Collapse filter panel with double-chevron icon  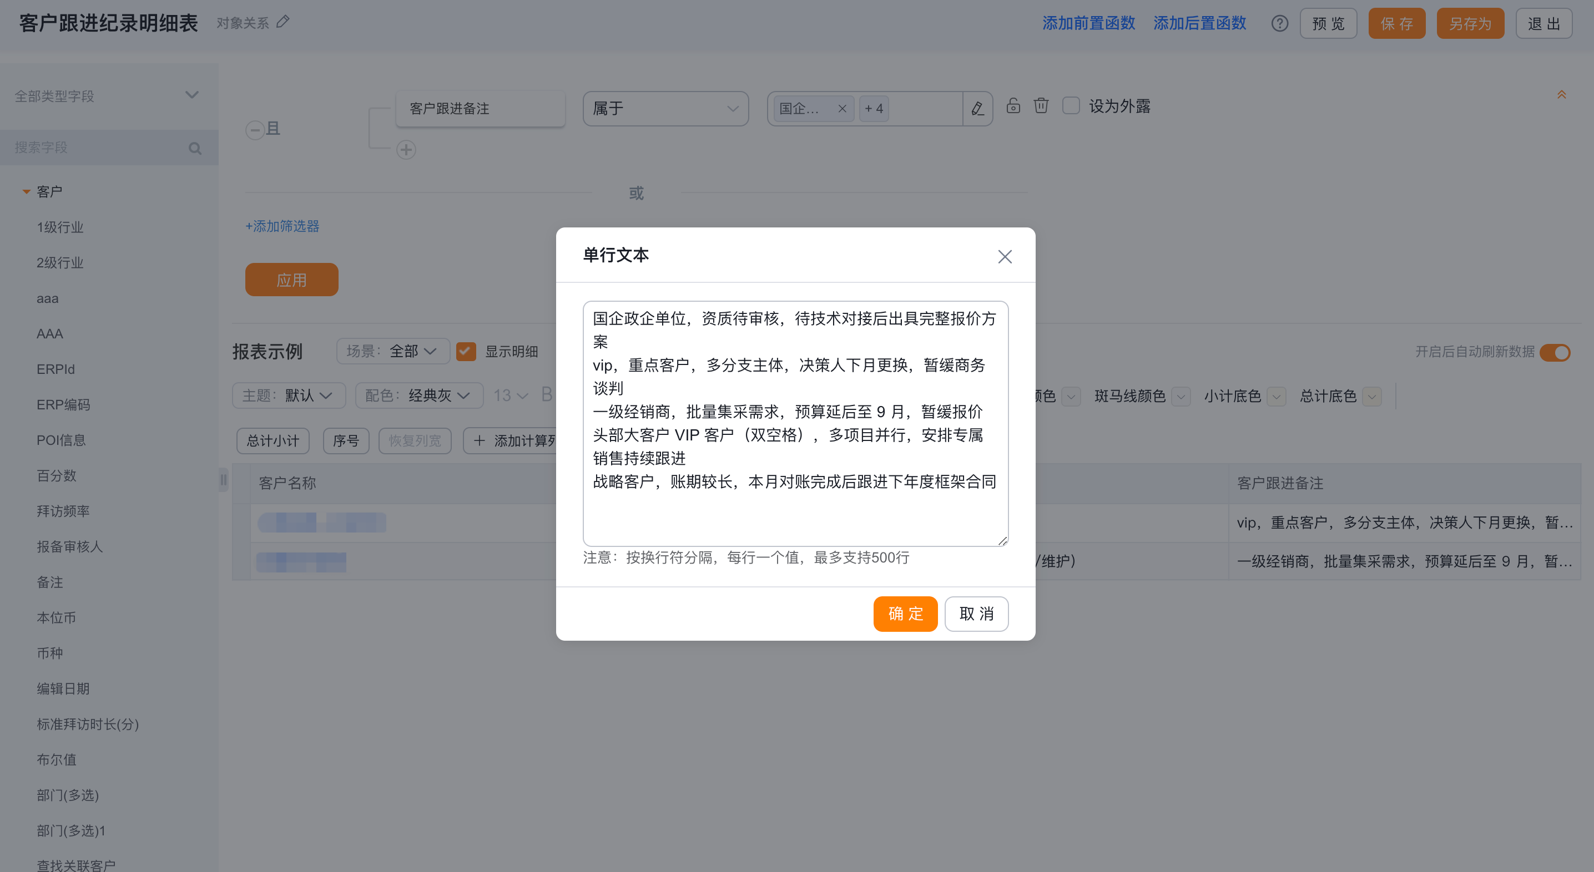click(1561, 95)
